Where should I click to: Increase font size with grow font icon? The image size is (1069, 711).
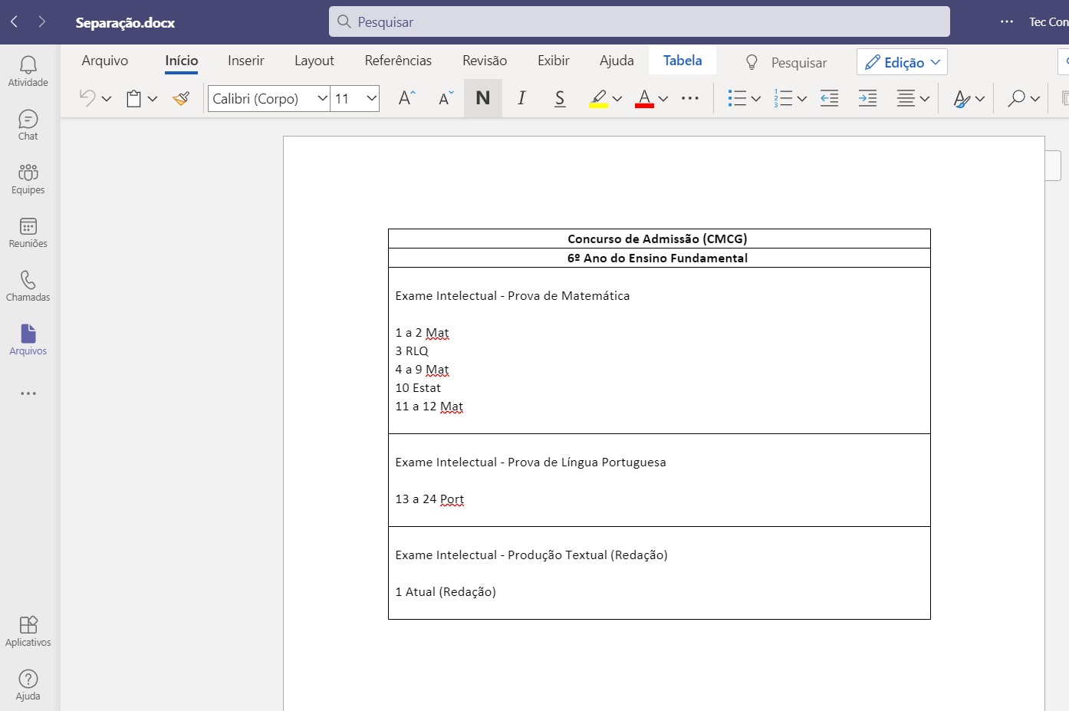tap(406, 98)
